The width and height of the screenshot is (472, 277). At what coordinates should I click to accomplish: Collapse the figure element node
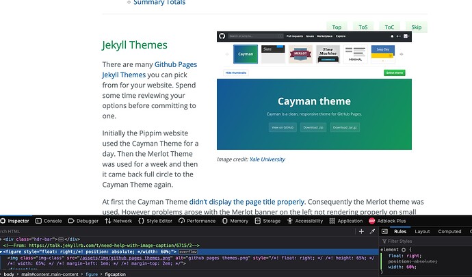click(1, 252)
